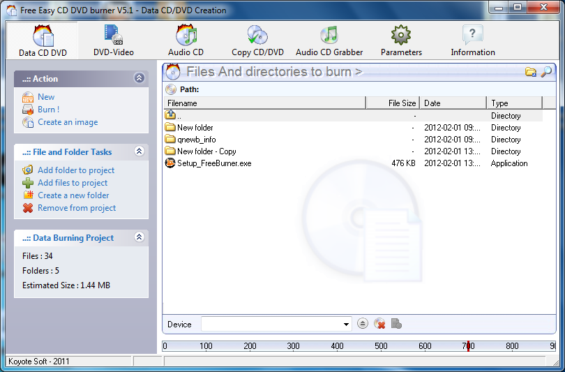
Task: Click the Koyote Soft - 2011 status text
Action: click(x=39, y=362)
